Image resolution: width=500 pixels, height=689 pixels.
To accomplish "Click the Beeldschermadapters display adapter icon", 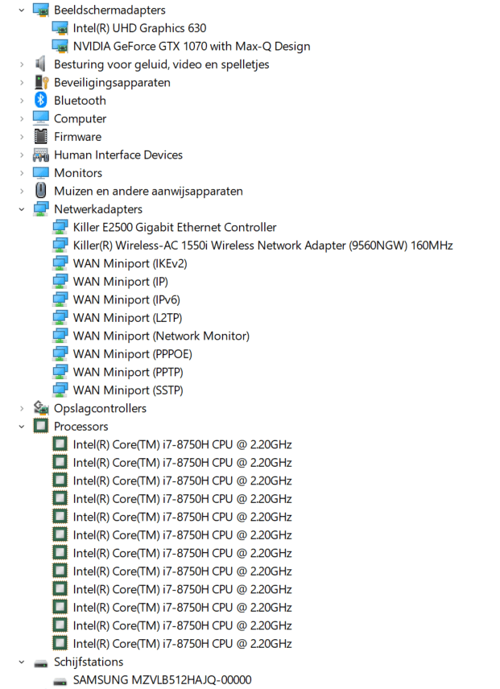I will click(41, 10).
